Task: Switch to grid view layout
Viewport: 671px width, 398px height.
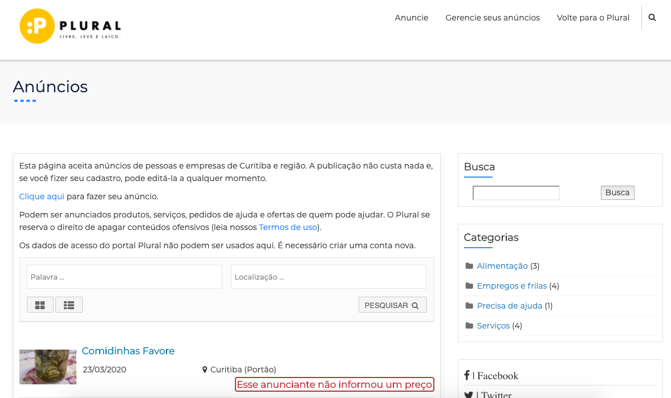Action: (x=40, y=305)
